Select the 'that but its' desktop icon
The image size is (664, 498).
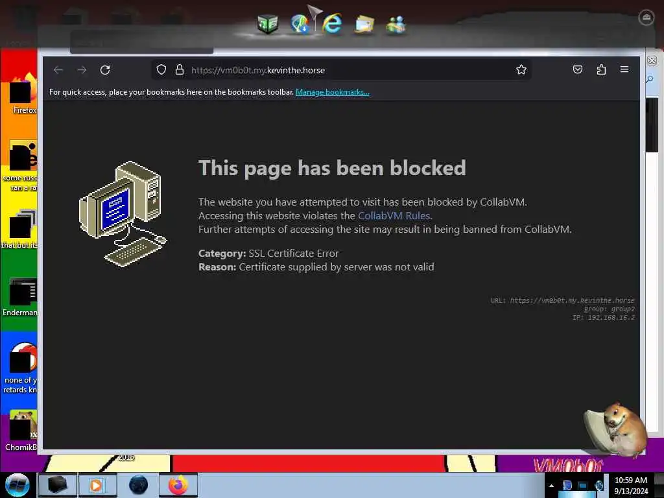20,229
